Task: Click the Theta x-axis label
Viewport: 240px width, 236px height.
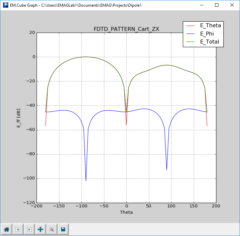Action: pyautogui.click(x=126, y=212)
